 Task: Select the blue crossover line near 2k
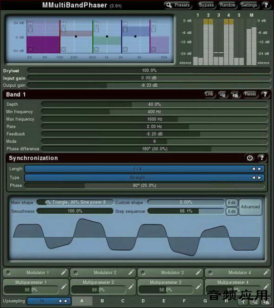coord(122,36)
